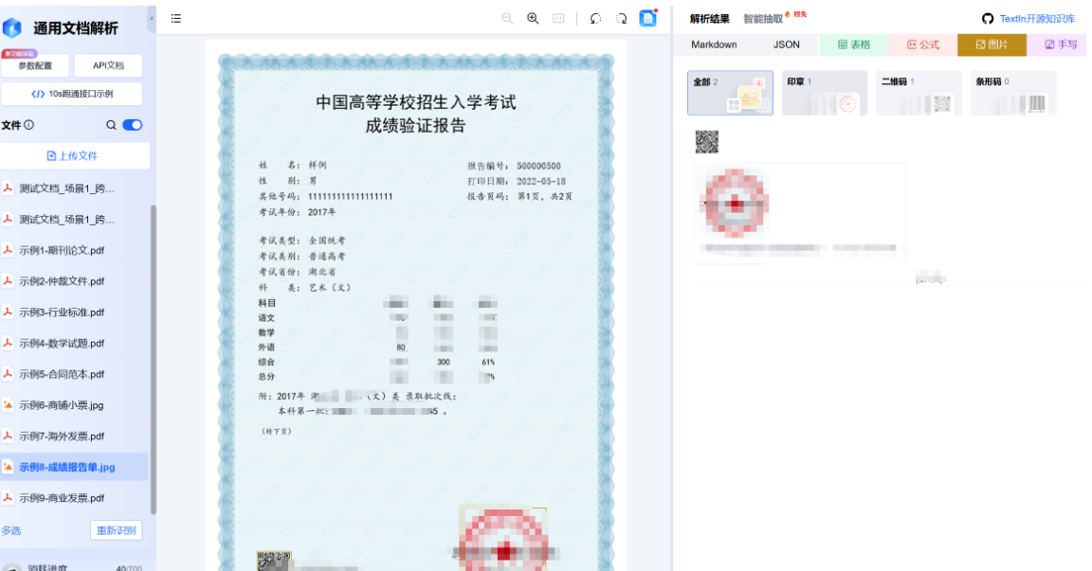Switch to Markdown view tab

click(x=714, y=45)
